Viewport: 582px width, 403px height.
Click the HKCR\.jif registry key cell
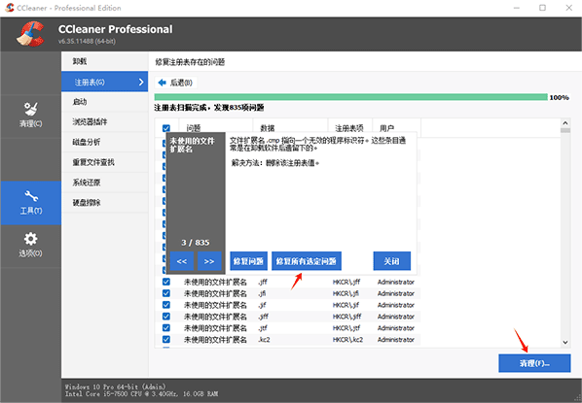(346, 305)
